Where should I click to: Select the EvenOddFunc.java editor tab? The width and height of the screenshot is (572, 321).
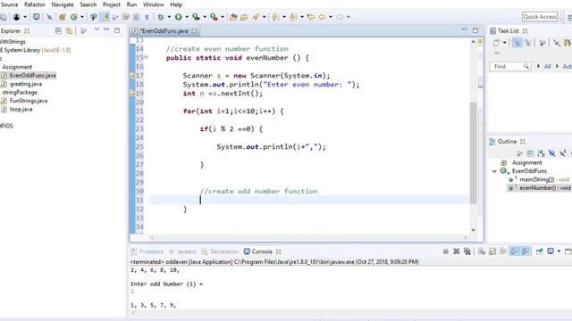coord(164,31)
